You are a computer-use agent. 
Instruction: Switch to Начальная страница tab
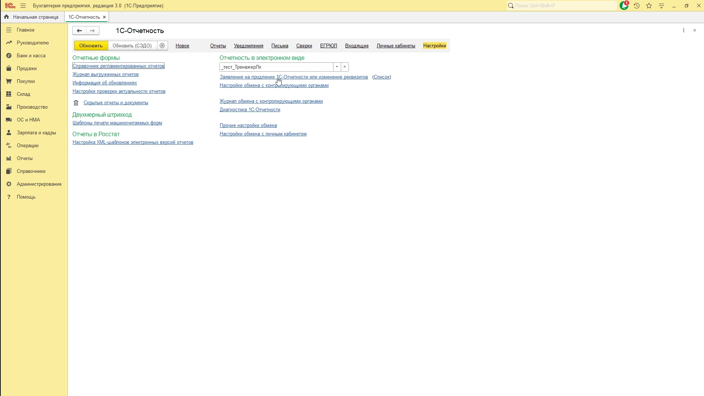click(32, 17)
